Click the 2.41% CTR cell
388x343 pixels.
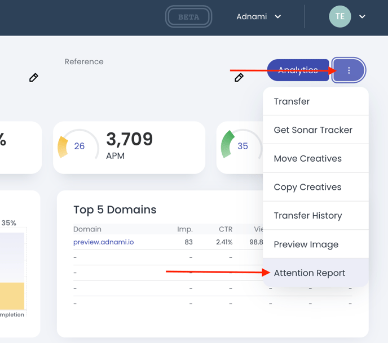click(x=224, y=242)
